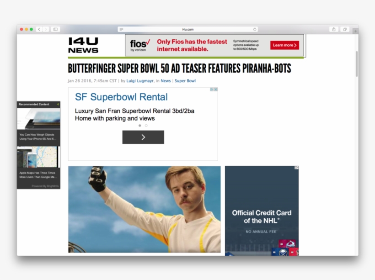This screenshot has width=375, height=280.
Task: Reload the page with the refresh icon
Action: (x=255, y=29)
